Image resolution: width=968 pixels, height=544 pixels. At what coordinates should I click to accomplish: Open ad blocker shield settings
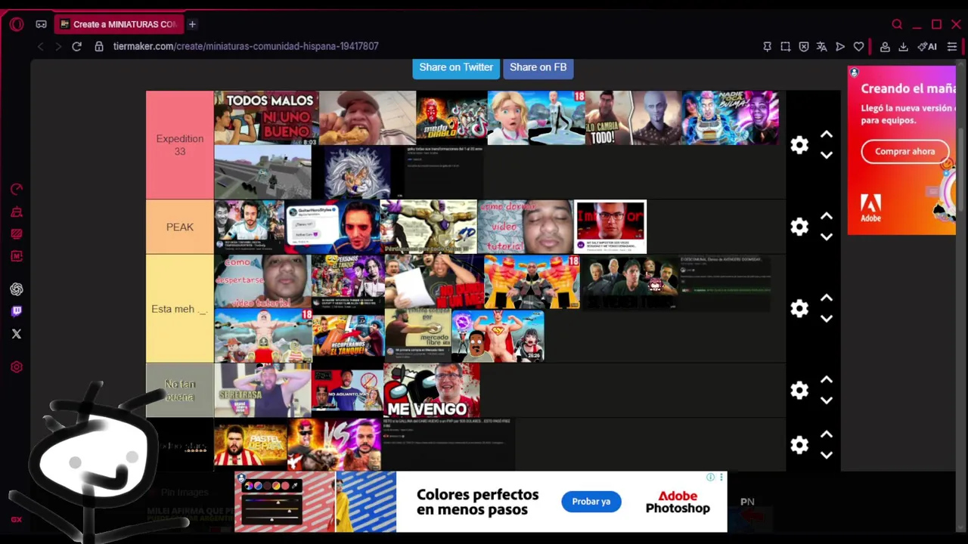[803, 46]
